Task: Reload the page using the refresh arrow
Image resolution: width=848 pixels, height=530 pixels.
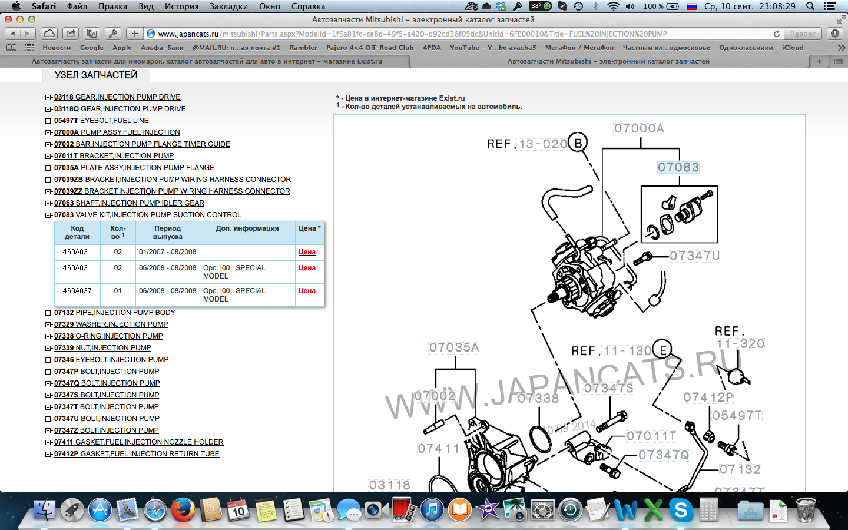Action: tap(777, 34)
